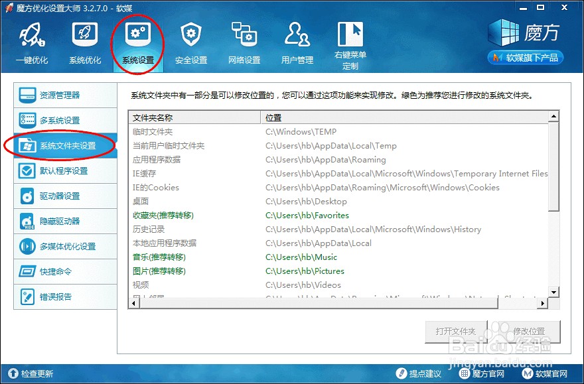This screenshot has width=584, height=384.
Task: Switch to 多系统设置 section
Action: click(x=66, y=121)
